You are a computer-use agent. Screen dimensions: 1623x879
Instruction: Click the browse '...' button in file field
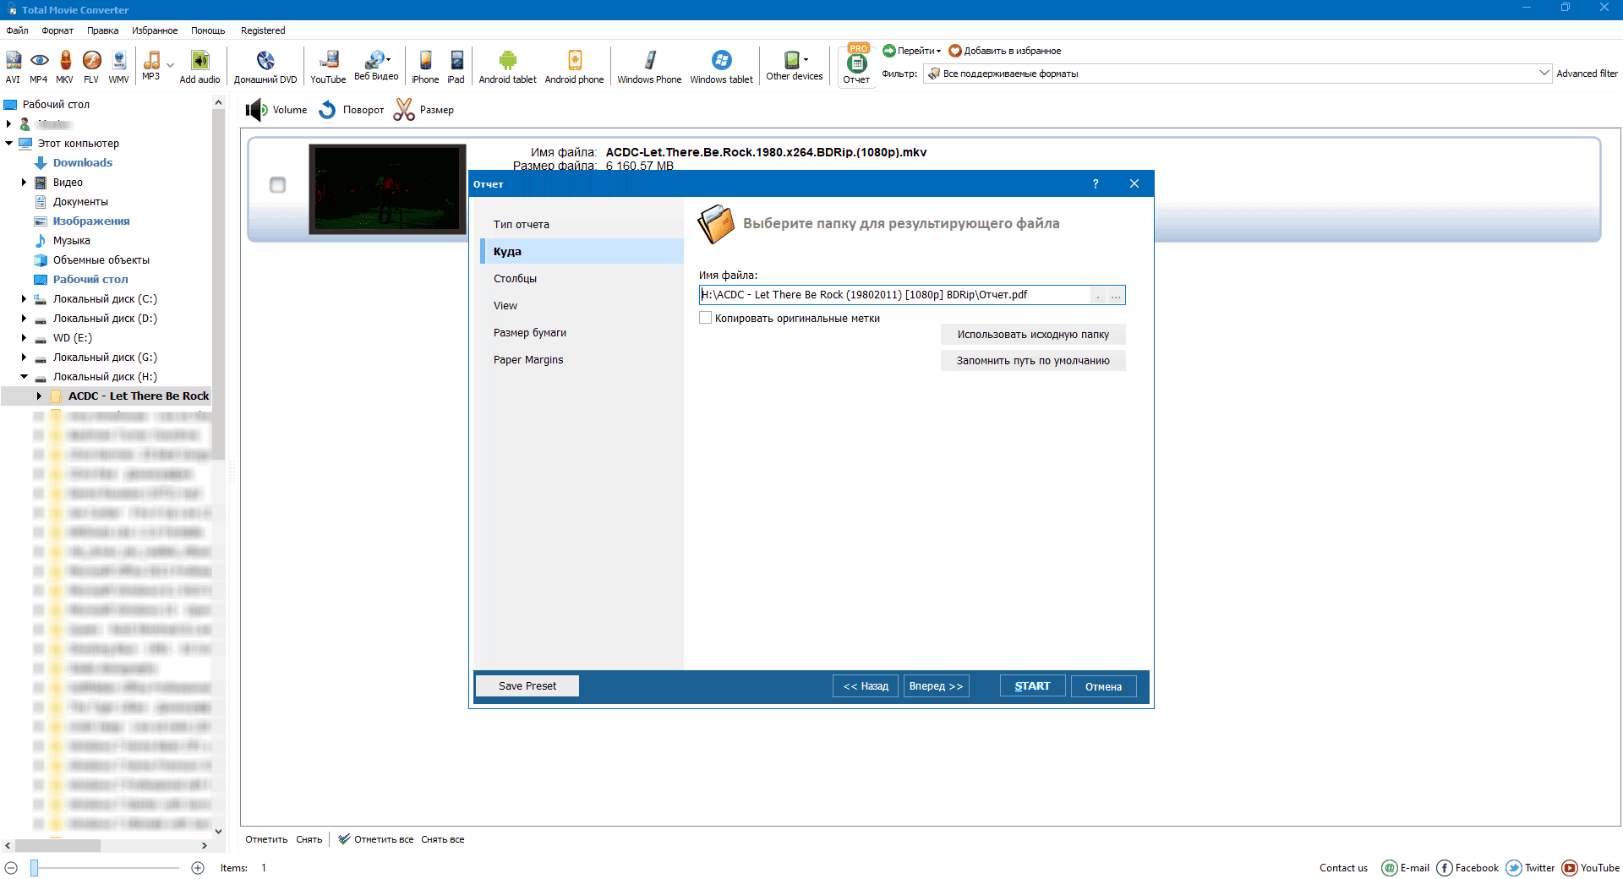[1116, 295]
